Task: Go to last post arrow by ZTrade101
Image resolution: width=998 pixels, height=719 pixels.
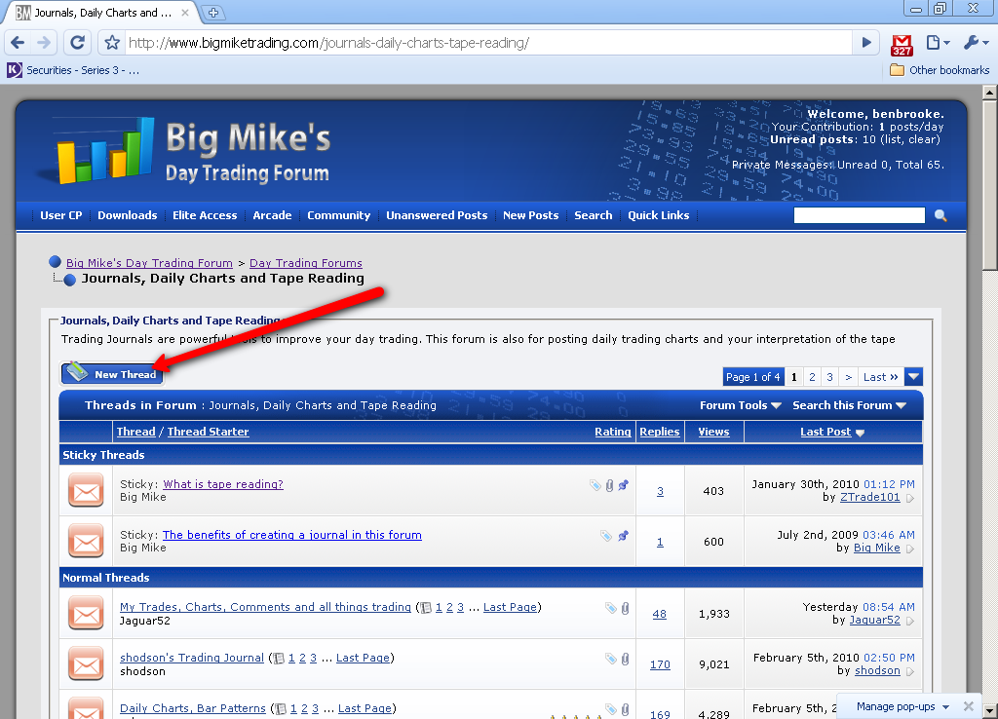Action: 910,498
